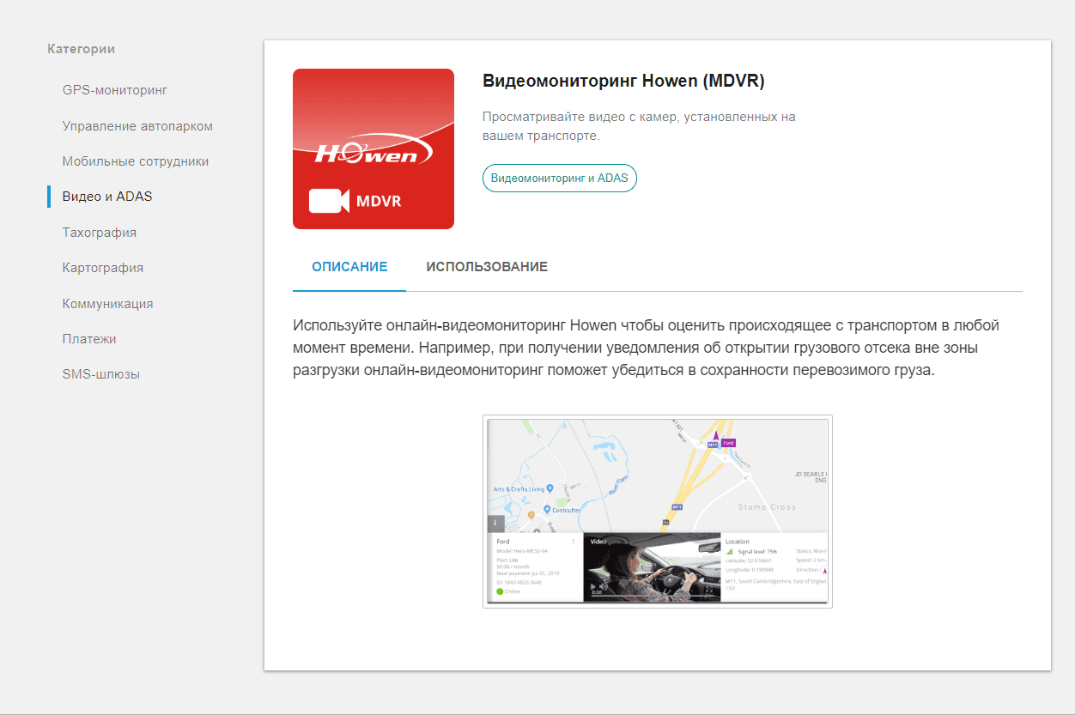
Task: Choose the Картография category
Action: click(x=103, y=268)
